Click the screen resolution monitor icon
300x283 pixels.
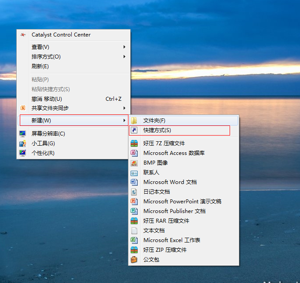click(22, 134)
